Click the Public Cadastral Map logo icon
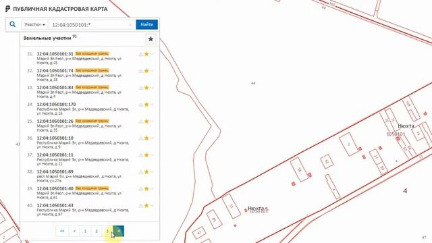 [7, 9]
